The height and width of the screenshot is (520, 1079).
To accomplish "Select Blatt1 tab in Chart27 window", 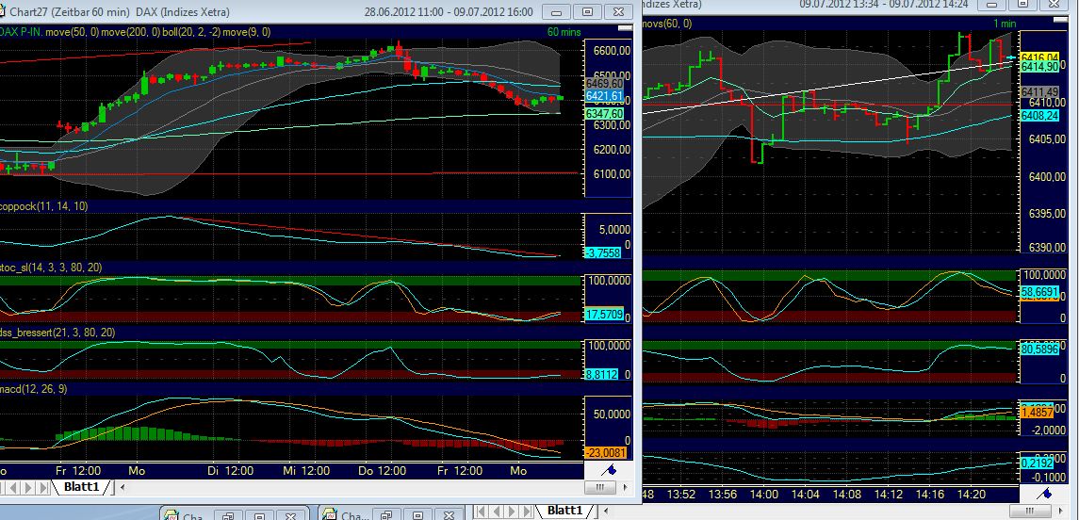I will pyautogui.click(x=81, y=487).
